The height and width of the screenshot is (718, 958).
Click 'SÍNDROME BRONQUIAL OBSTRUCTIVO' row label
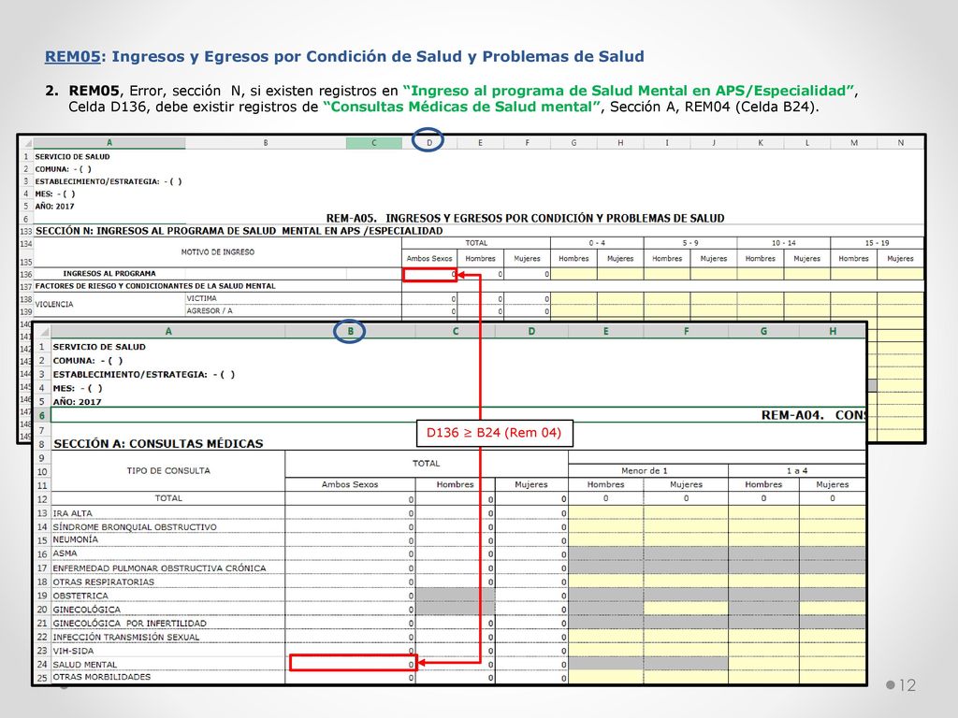[x=135, y=527]
